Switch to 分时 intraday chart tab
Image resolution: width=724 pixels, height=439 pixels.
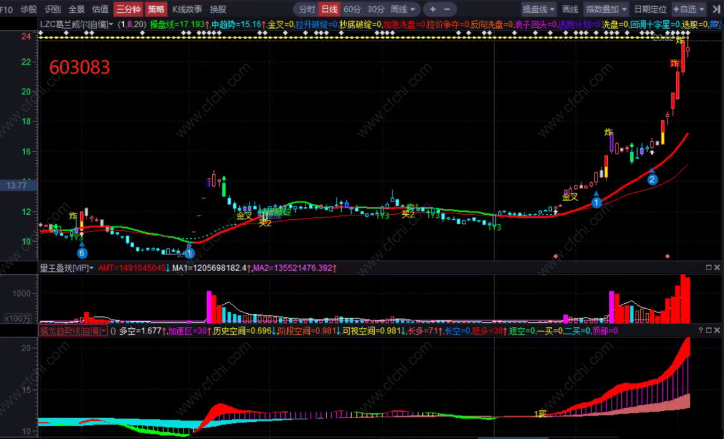click(x=307, y=10)
